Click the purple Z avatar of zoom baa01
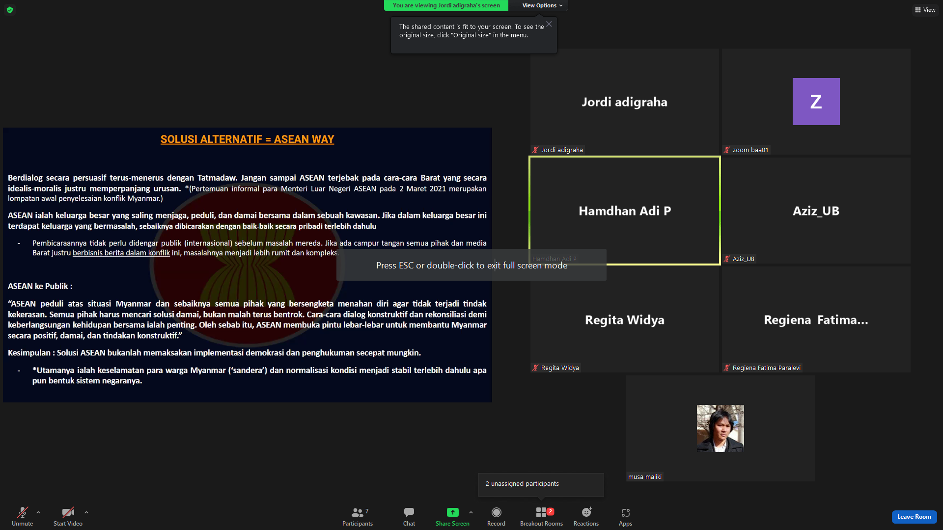This screenshot has height=530, width=943. [816, 102]
